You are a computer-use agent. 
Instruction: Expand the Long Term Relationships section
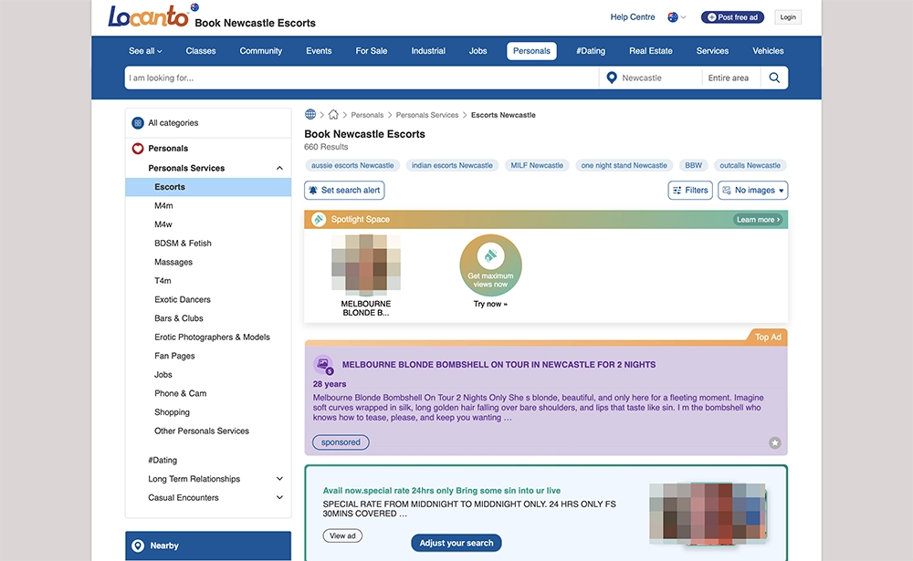(279, 479)
